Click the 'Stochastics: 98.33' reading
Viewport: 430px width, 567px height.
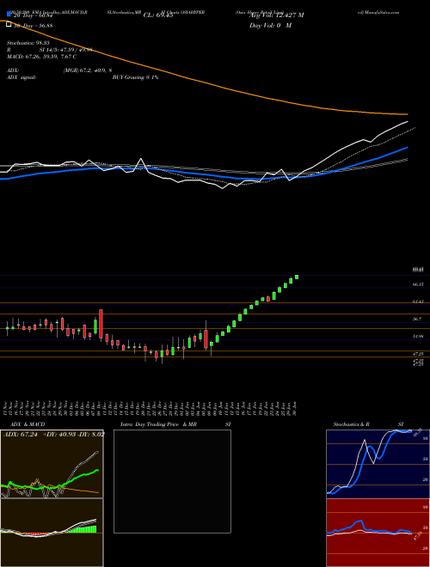pos(28,43)
